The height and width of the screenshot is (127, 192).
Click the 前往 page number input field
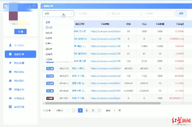coord(114,111)
